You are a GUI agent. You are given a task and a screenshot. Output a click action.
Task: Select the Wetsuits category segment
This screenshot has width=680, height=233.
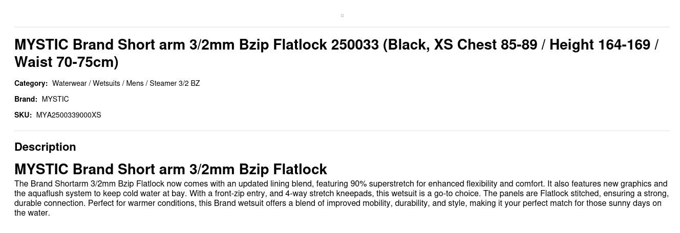tap(106, 83)
